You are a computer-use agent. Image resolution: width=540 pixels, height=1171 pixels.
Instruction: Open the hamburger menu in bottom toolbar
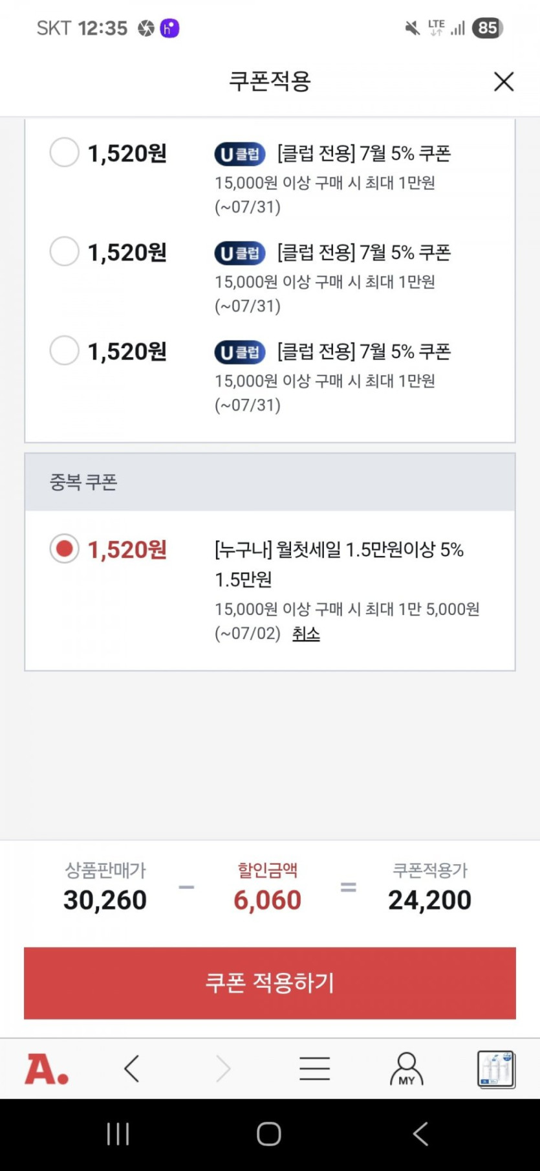(315, 1069)
